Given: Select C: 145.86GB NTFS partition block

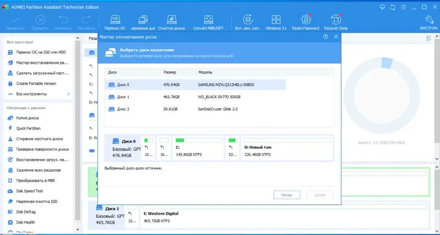Looking at the screenshot, I should point(198,148).
